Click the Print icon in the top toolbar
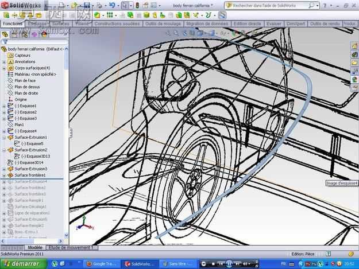Screen dimensions: 359x269 tap(99, 5)
